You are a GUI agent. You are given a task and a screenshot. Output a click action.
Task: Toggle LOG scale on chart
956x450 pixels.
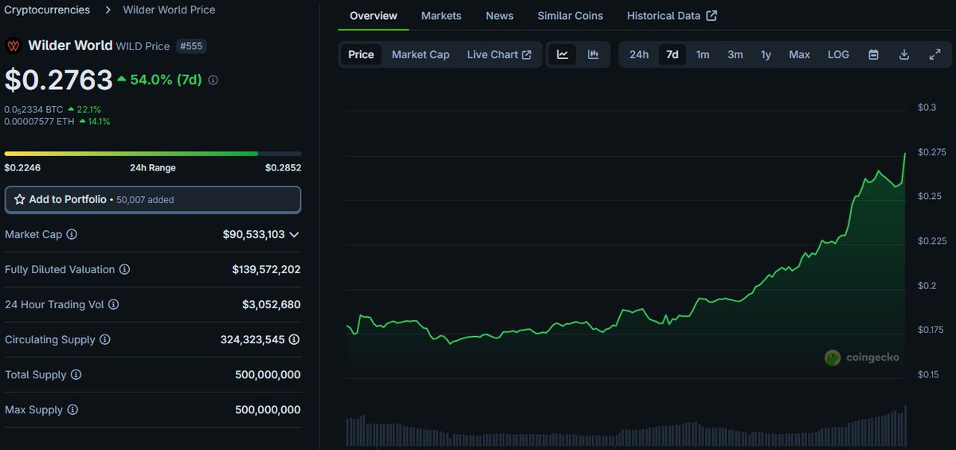tap(838, 54)
